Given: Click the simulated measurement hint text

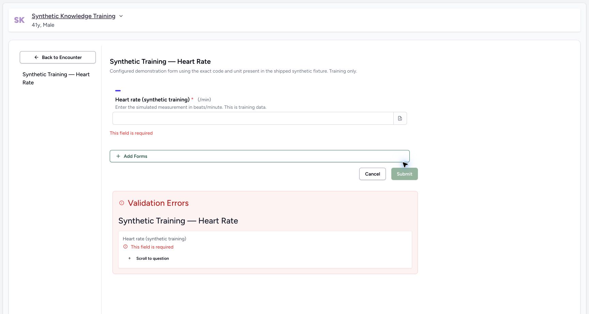Looking at the screenshot, I should point(191,107).
